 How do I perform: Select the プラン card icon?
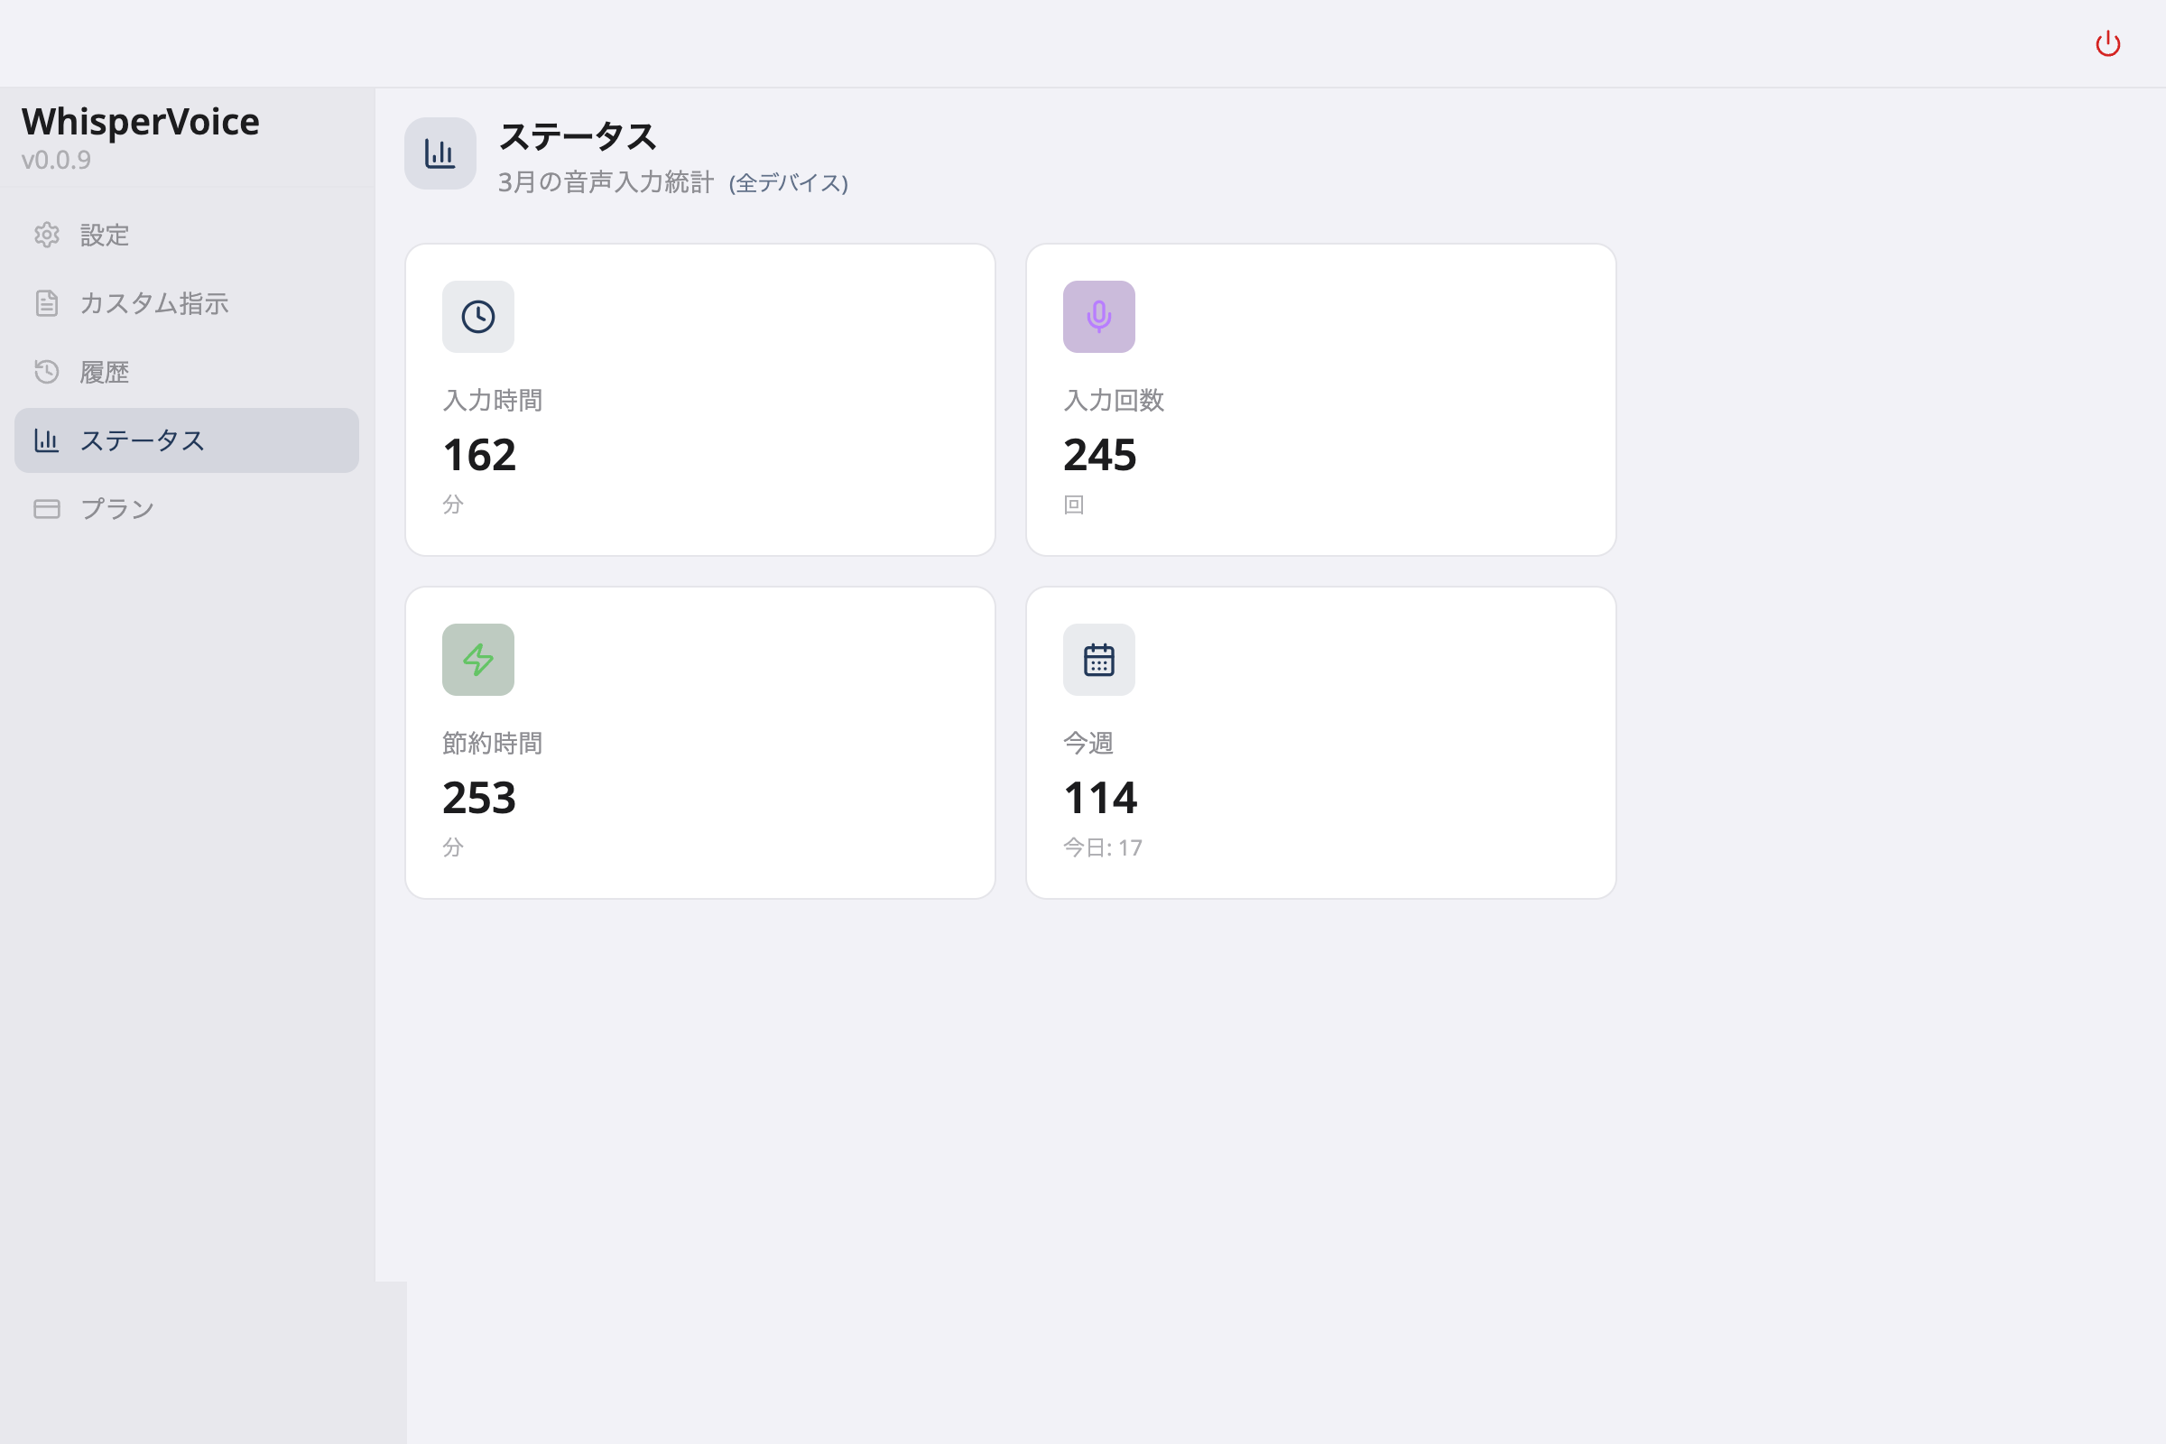47,507
